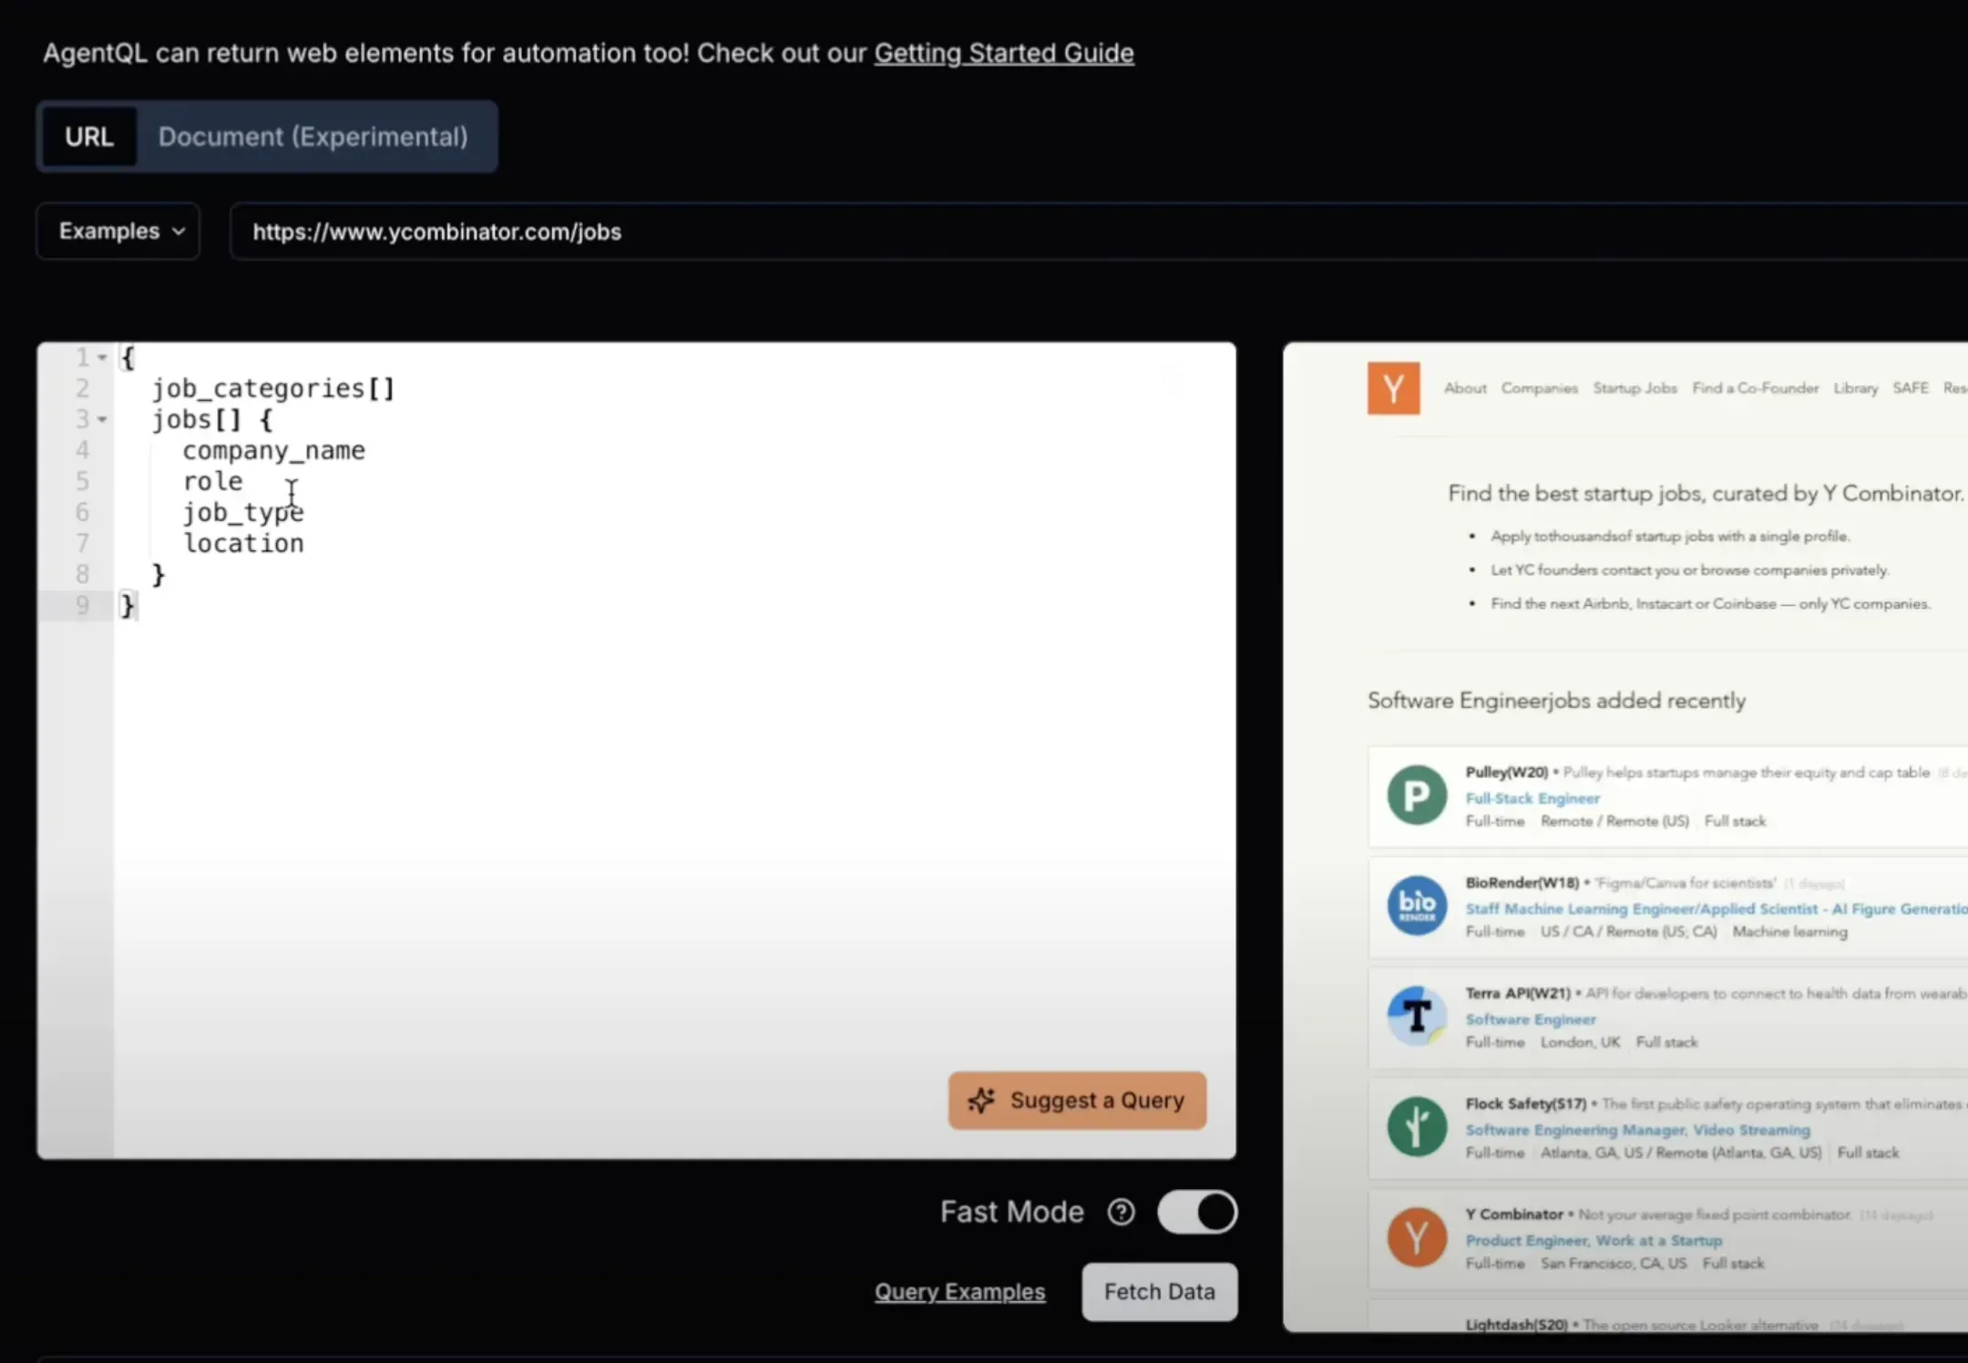Open the Fast Mode help icon
Image resolution: width=1968 pixels, height=1363 pixels.
pos(1121,1213)
